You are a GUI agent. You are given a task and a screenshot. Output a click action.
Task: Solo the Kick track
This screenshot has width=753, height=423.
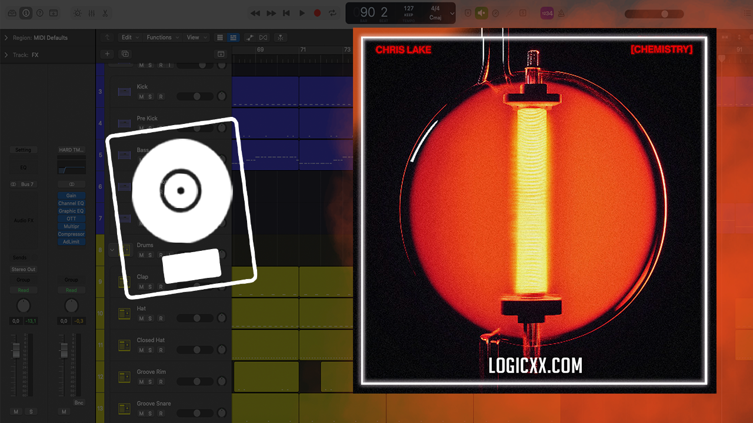click(x=150, y=96)
